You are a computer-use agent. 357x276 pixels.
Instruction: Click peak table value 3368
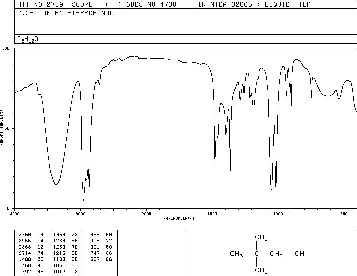(x=25, y=235)
